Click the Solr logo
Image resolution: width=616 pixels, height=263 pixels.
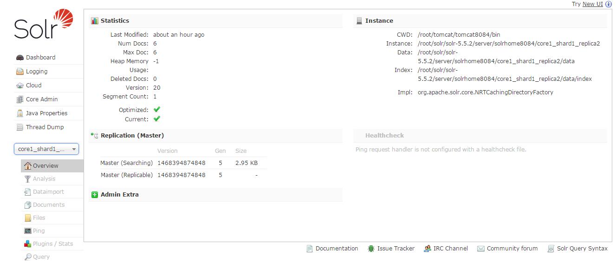click(44, 24)
